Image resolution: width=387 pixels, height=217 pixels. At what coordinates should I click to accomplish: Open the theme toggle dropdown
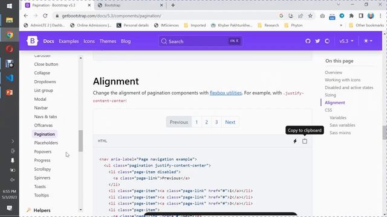[x=368, y=41]
